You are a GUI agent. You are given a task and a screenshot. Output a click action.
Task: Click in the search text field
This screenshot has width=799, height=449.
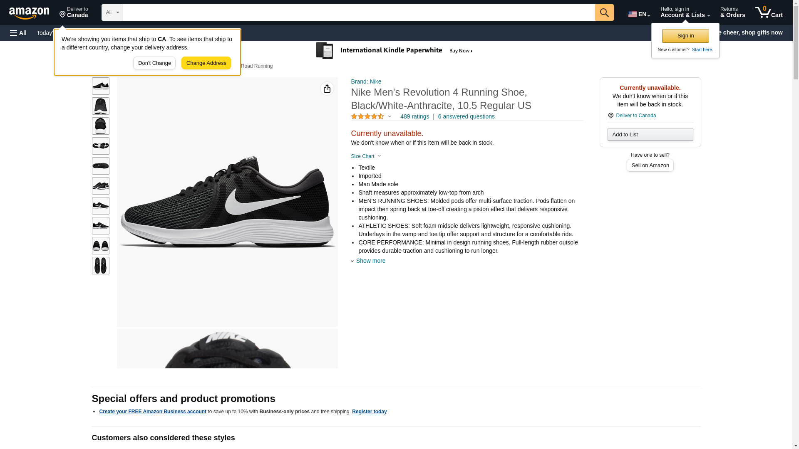pos(358,12)
